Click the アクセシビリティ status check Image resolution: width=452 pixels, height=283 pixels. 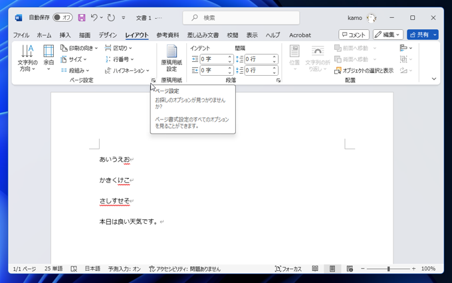click(185, 269)
